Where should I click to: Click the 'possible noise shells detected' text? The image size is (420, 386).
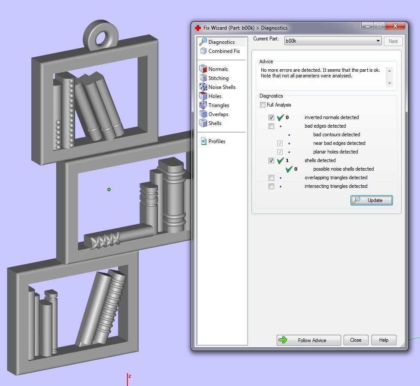[x=343, y=169]
